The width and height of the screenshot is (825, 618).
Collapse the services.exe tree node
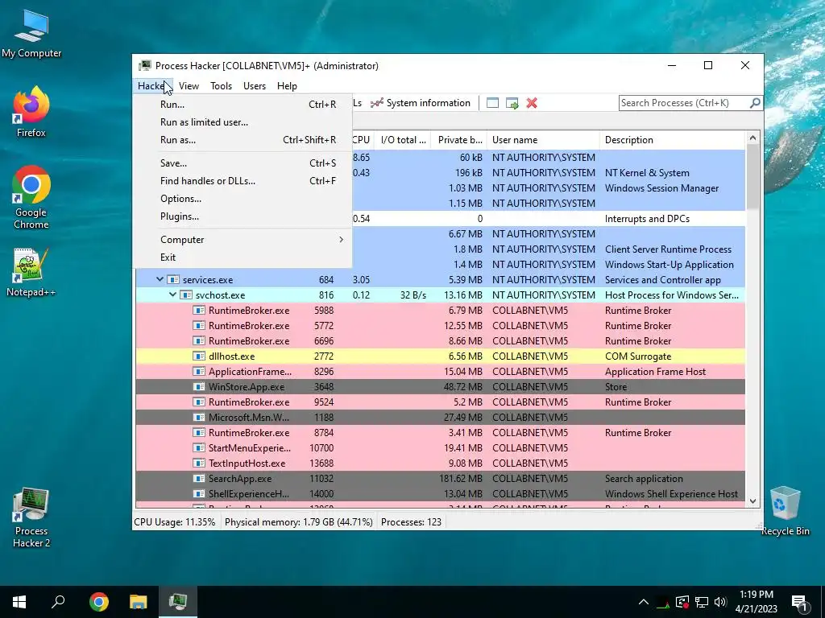[x=160, y=279]
